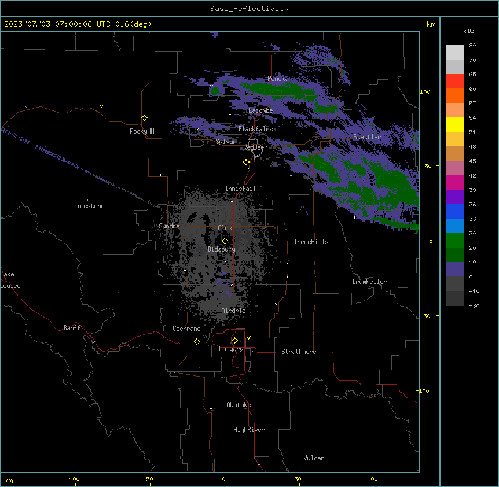The width and height of the screenshot is (499, 487).
Task: Select the magenta 42-39 dBZ swatch
Action: pos(455,182)
